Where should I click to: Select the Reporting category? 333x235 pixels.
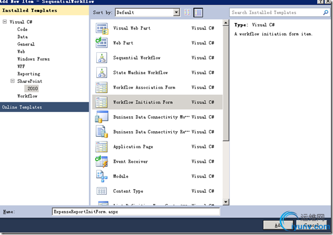[x=28, y=74]
